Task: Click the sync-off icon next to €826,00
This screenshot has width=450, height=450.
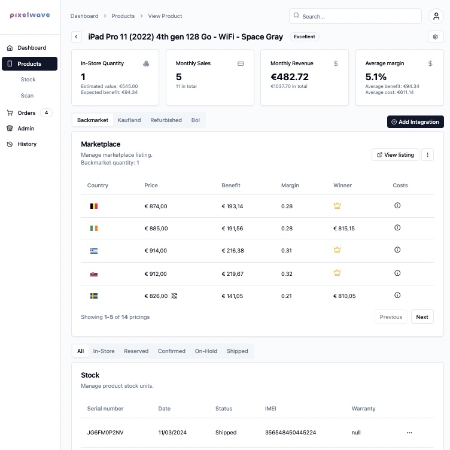Action: click(x=174, y=296)
